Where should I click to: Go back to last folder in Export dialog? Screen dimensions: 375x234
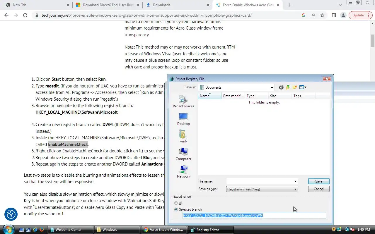coord(281,87)
